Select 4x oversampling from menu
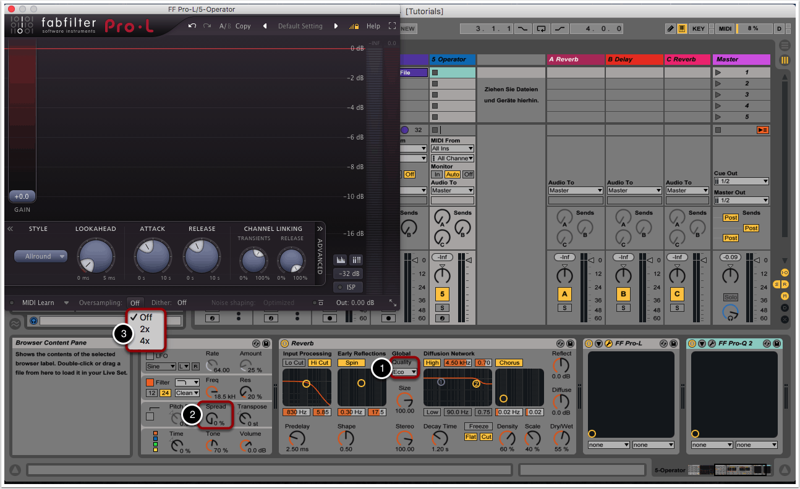 click(x=145, y=341)
